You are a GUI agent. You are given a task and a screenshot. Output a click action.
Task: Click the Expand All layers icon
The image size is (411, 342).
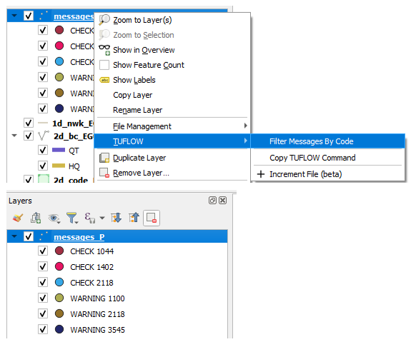[x=116, y=218]
